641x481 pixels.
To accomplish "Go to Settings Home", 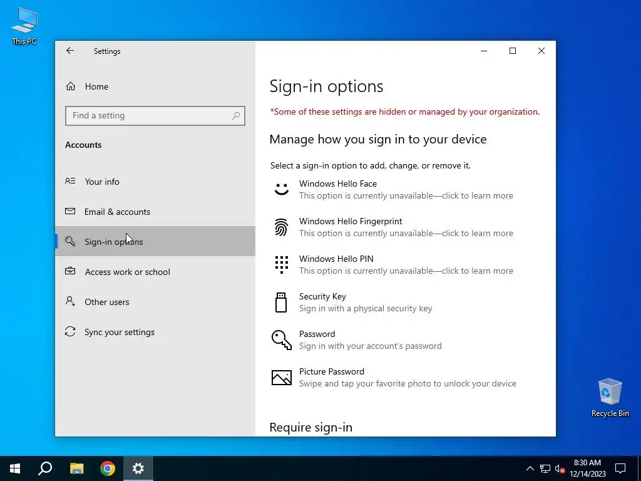I will coord(155,86).
